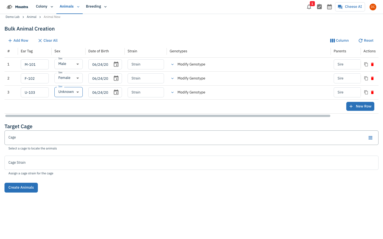Open date picker calendar for row 2
The image size is (383, 239).
(x=116, y=78)
